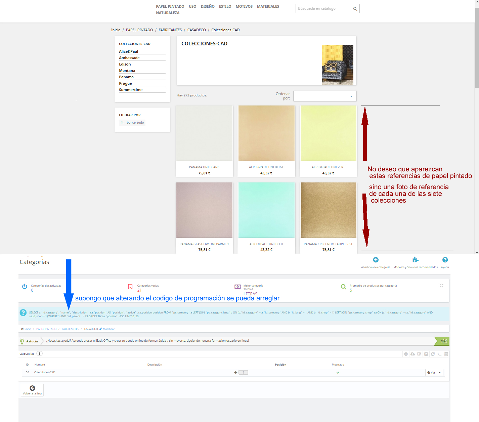479x422 pixels.
Task: Open the Montana collection link
Action: (127, 71)
